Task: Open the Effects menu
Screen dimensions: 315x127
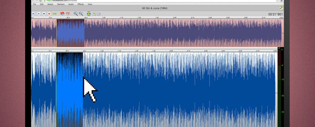Action: coord(80,4)
